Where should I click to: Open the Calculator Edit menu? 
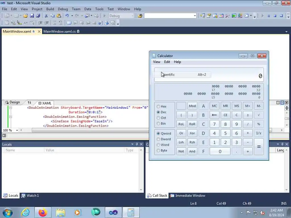click(167, 62)
